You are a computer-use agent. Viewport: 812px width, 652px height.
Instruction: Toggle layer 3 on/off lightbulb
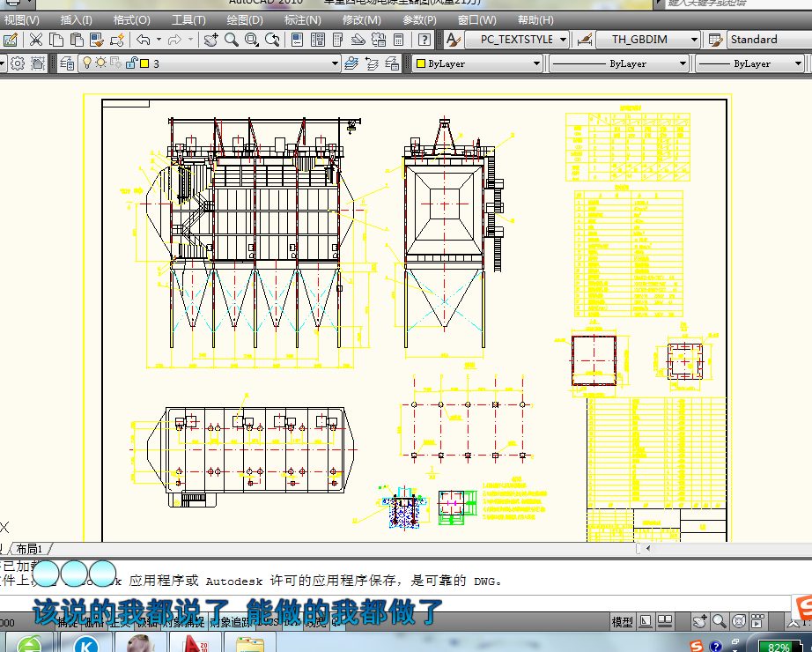[87, 63]
